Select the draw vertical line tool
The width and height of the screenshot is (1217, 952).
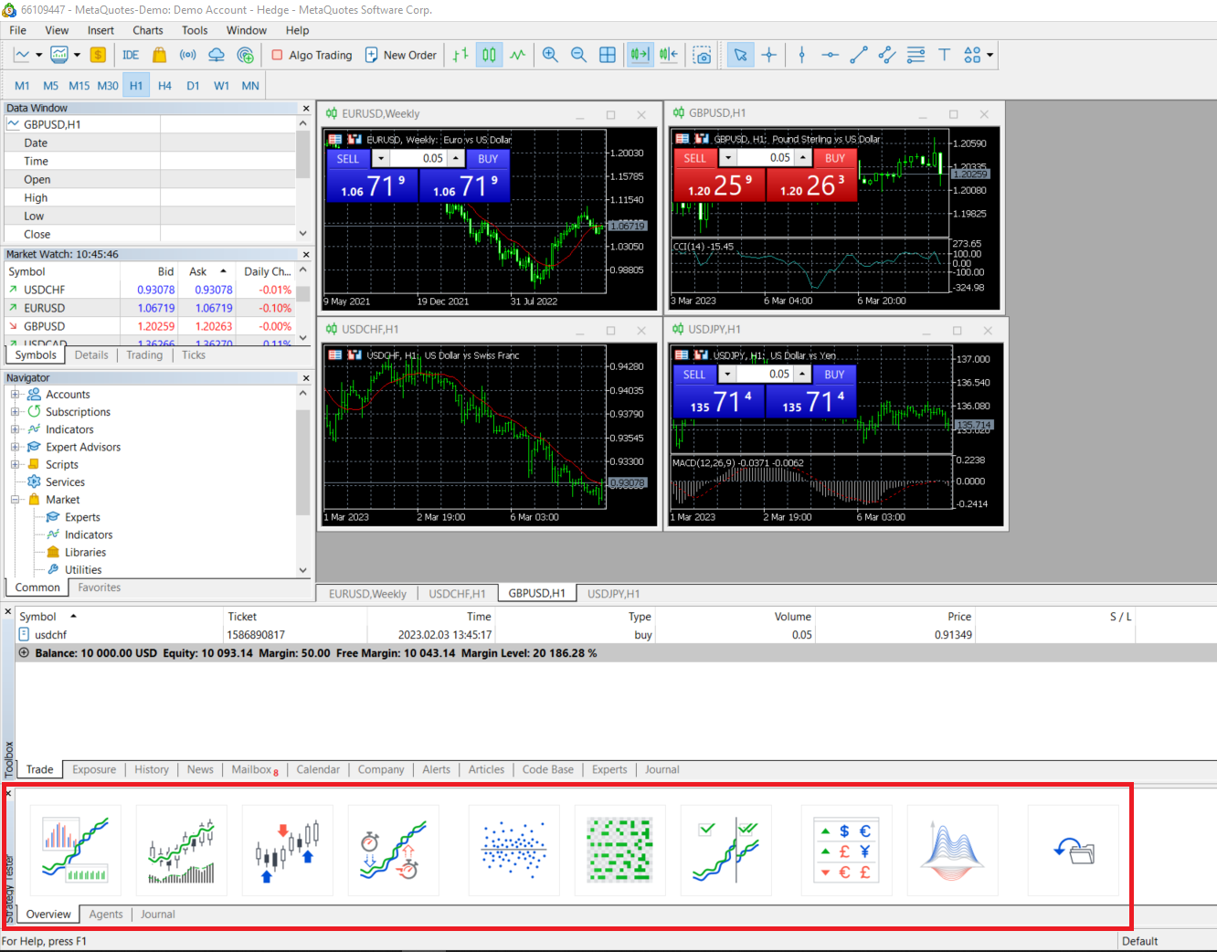(801, 55)
